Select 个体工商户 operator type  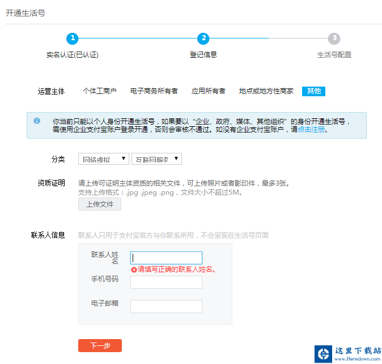click(99, 91)
